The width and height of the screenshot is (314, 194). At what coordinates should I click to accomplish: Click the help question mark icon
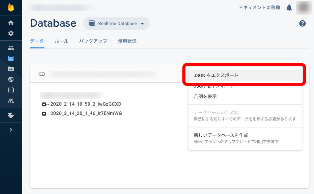pyautogui.click(x=302, y=23)
